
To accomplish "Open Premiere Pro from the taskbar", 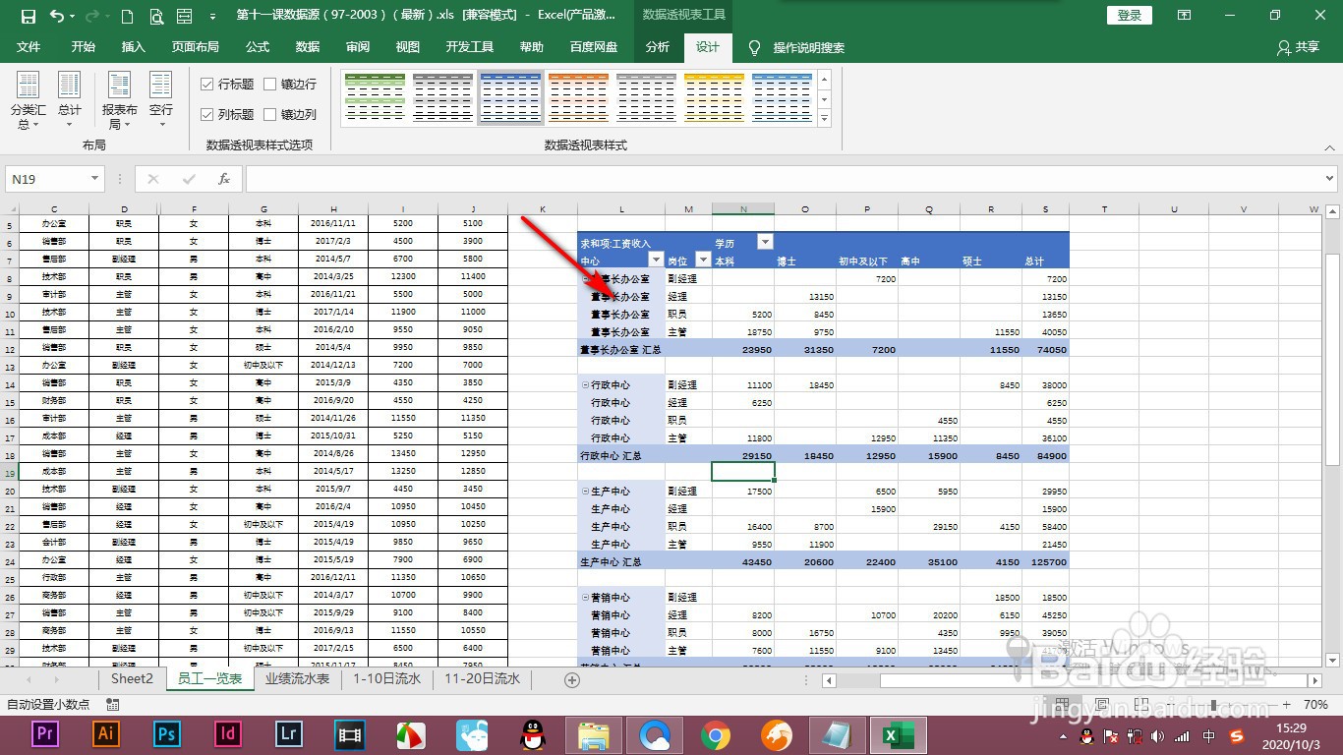I will coord(45,733).
